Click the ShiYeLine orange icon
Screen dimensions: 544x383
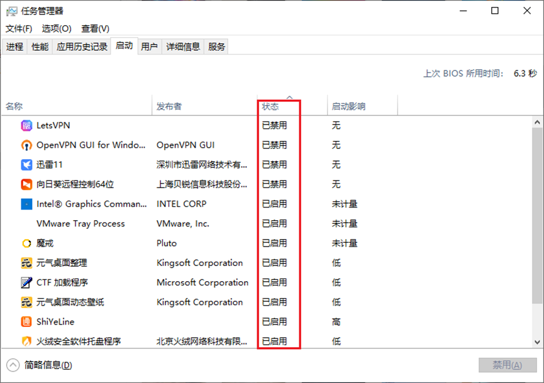(26, 322)
